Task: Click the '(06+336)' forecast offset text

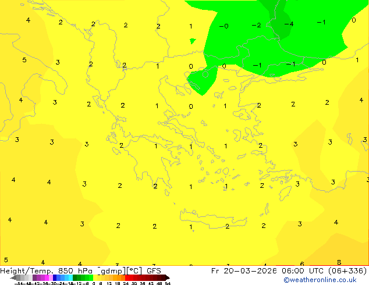Action: point(347,271)
